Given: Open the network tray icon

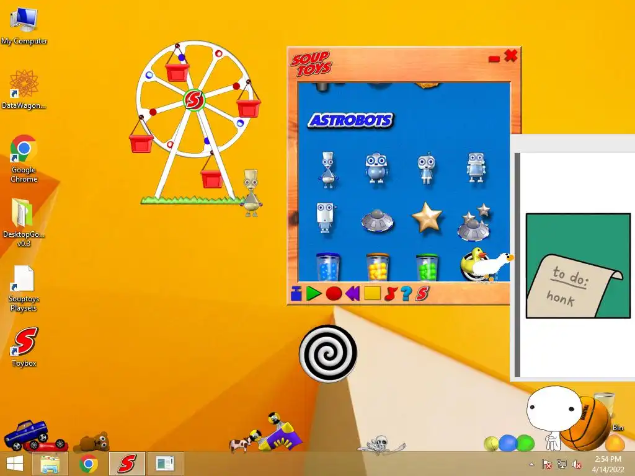Looking at the screenshot, I should (562, 464).
